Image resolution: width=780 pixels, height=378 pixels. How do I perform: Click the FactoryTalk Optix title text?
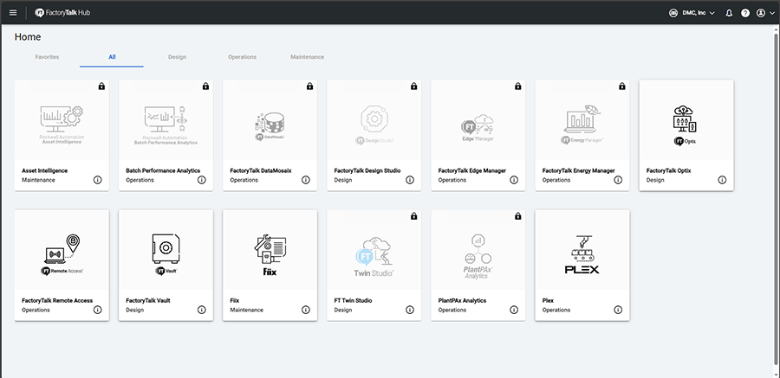tap(668, 170)
